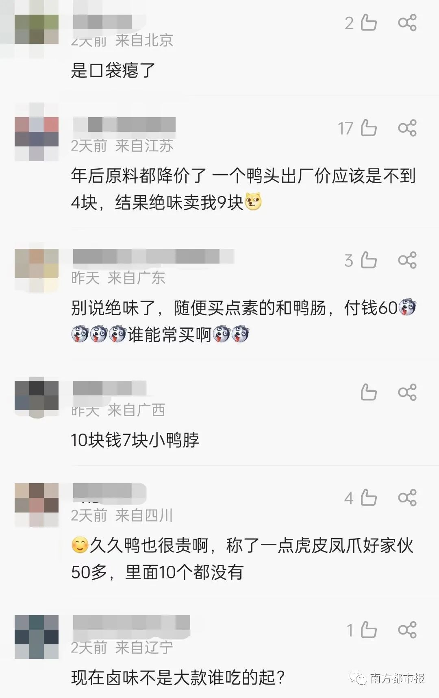The image size is (439, 698).
Task: Share the Jiangsu comment about 鸭头 price
Action: (407, 128)
